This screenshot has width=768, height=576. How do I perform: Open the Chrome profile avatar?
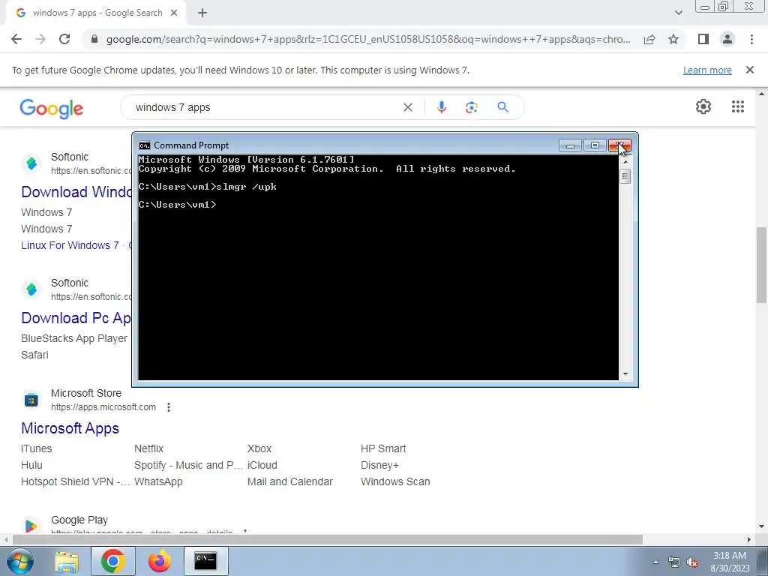[727, 39]
